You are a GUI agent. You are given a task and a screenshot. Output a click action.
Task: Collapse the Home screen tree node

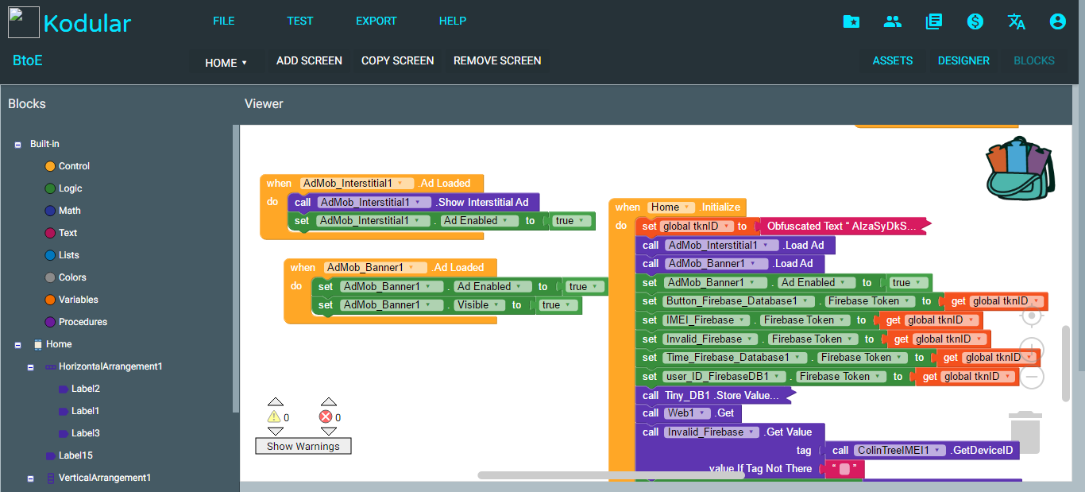[17, 345]
